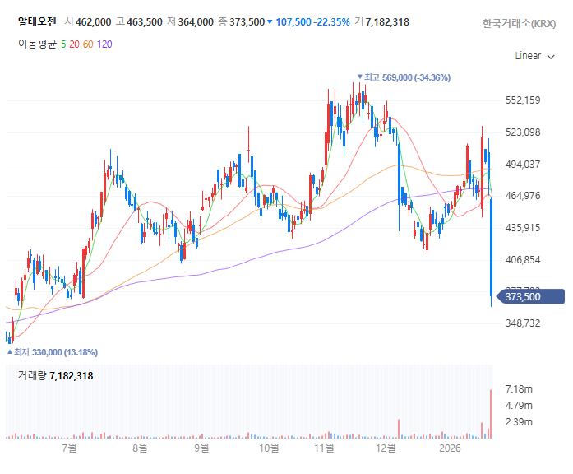Screen dimensions: 573x474
Task: Open the Linear scale dropdown
Action: (534, 56)
